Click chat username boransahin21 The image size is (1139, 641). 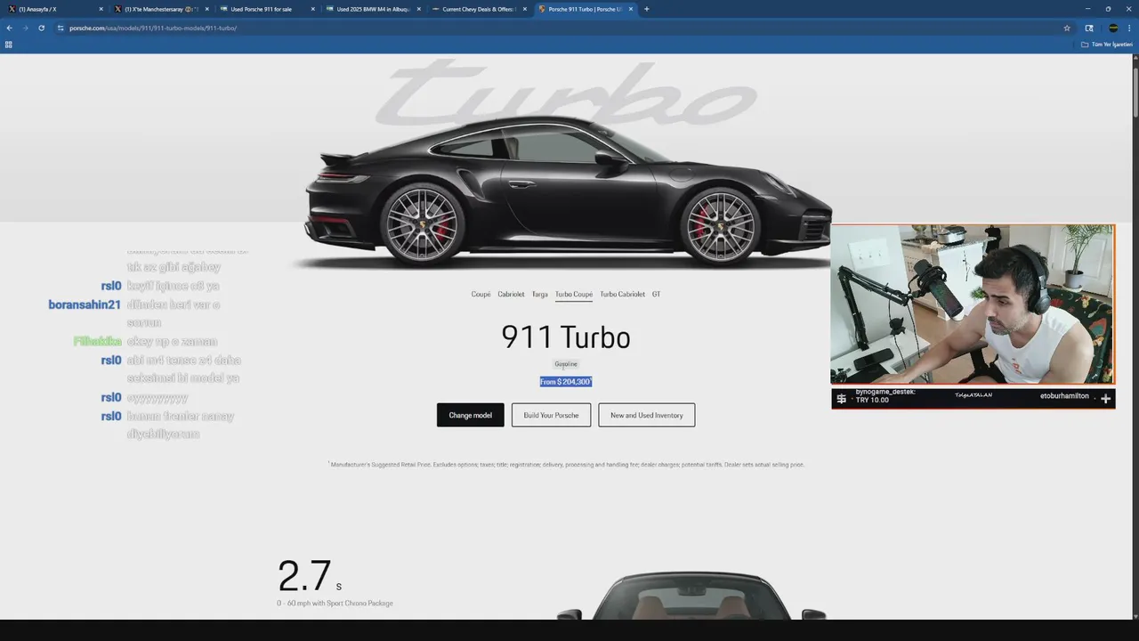pyautogui.click(x=85, y=304)
